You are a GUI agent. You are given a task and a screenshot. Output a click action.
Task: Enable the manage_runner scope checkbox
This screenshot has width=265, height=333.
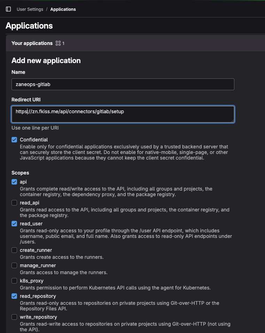14,265
